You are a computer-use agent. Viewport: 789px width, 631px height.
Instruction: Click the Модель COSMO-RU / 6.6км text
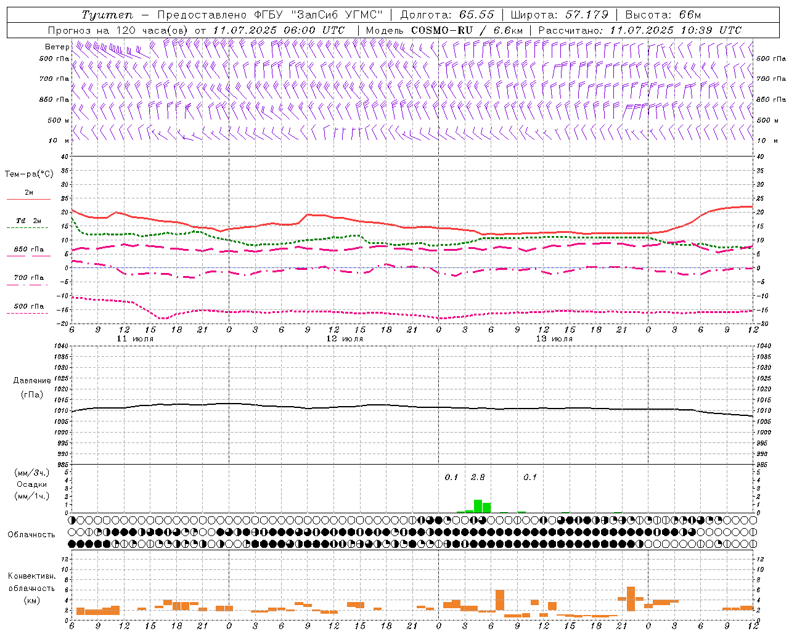coord(444,30)
